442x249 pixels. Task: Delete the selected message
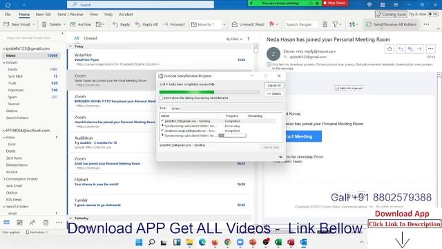[x=51, y=25]
